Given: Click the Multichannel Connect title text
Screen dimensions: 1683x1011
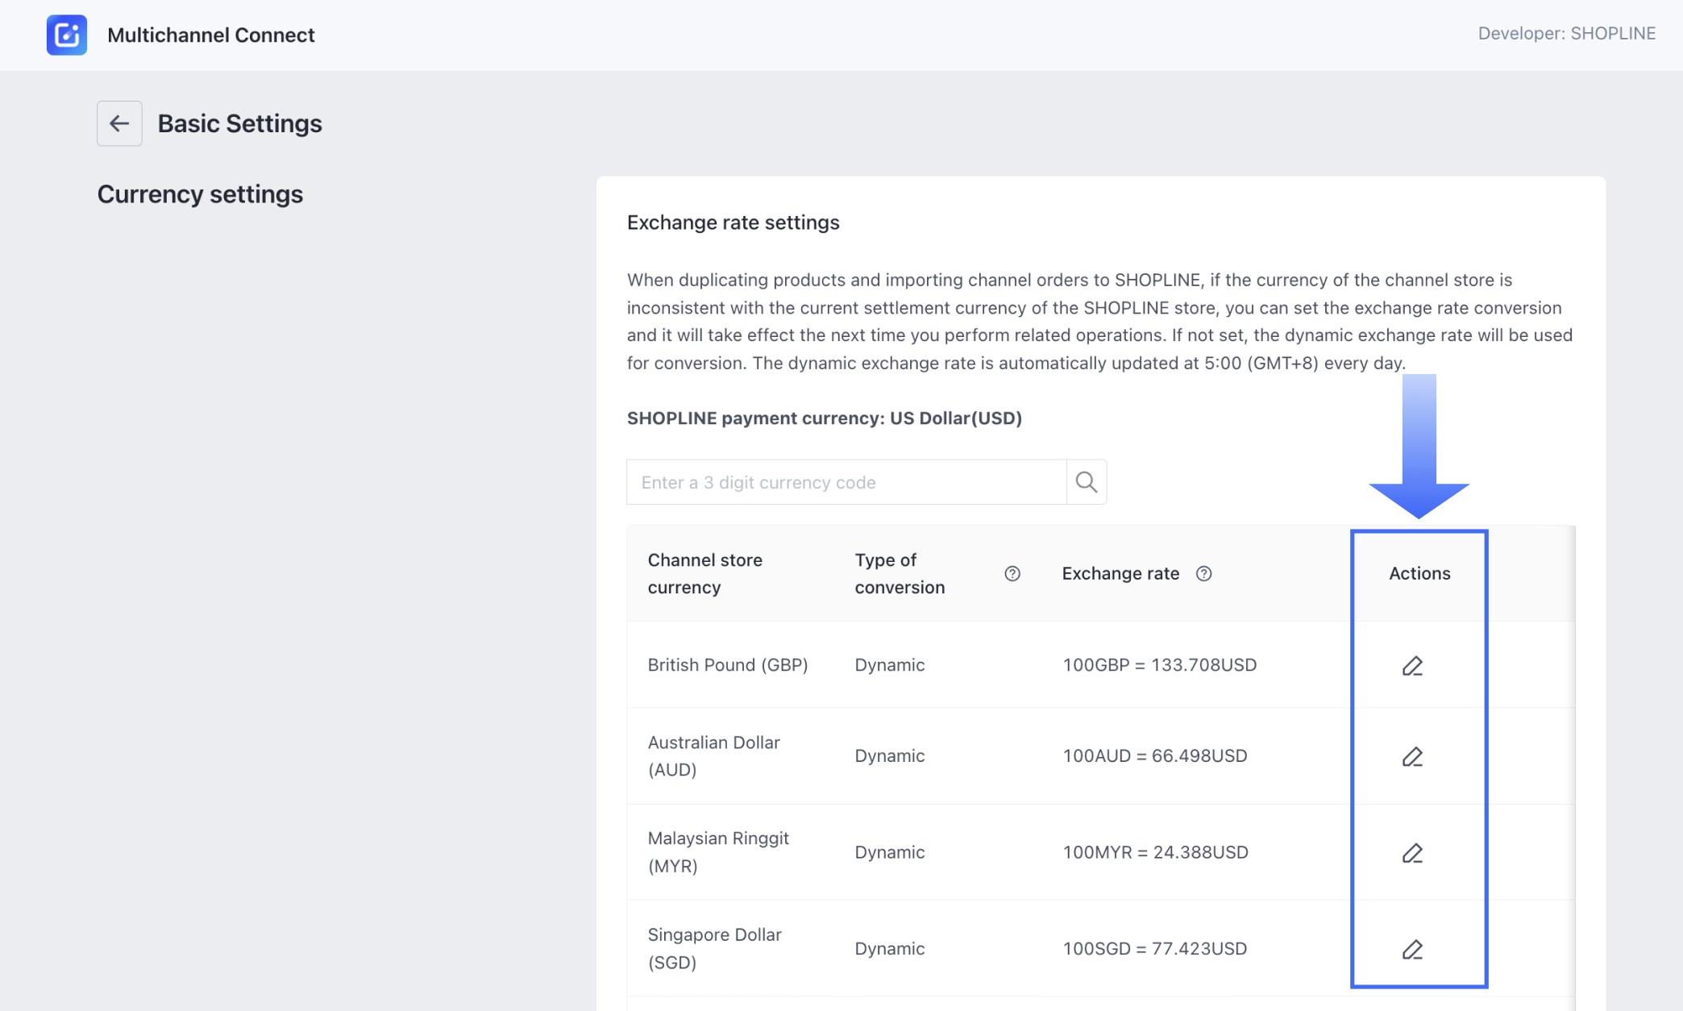Looking at the screenshot, I should [x=210, y=35].
